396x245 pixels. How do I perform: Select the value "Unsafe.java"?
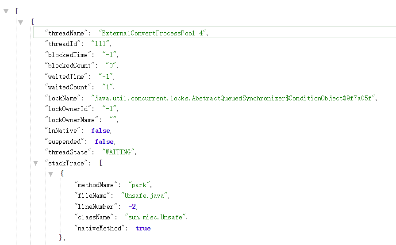click(x=144, y=195)
